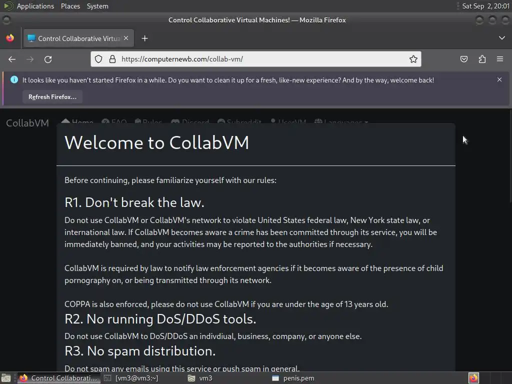This screenshot has width=512, height=384.
Task: Open the extensions puzzle icon
Action: tap(482, 59)
